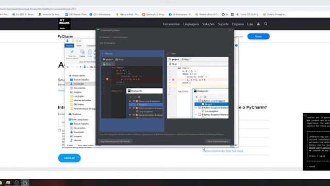Click the back arrow in File Explorer
Image resolution: width=330 pixels, height=186 pixels.
pyautogui.click(x=68, y=67)
